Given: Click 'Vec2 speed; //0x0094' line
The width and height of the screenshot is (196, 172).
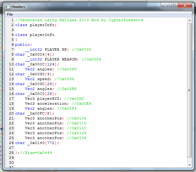Looking at the screenshot, I should (49, 79).
